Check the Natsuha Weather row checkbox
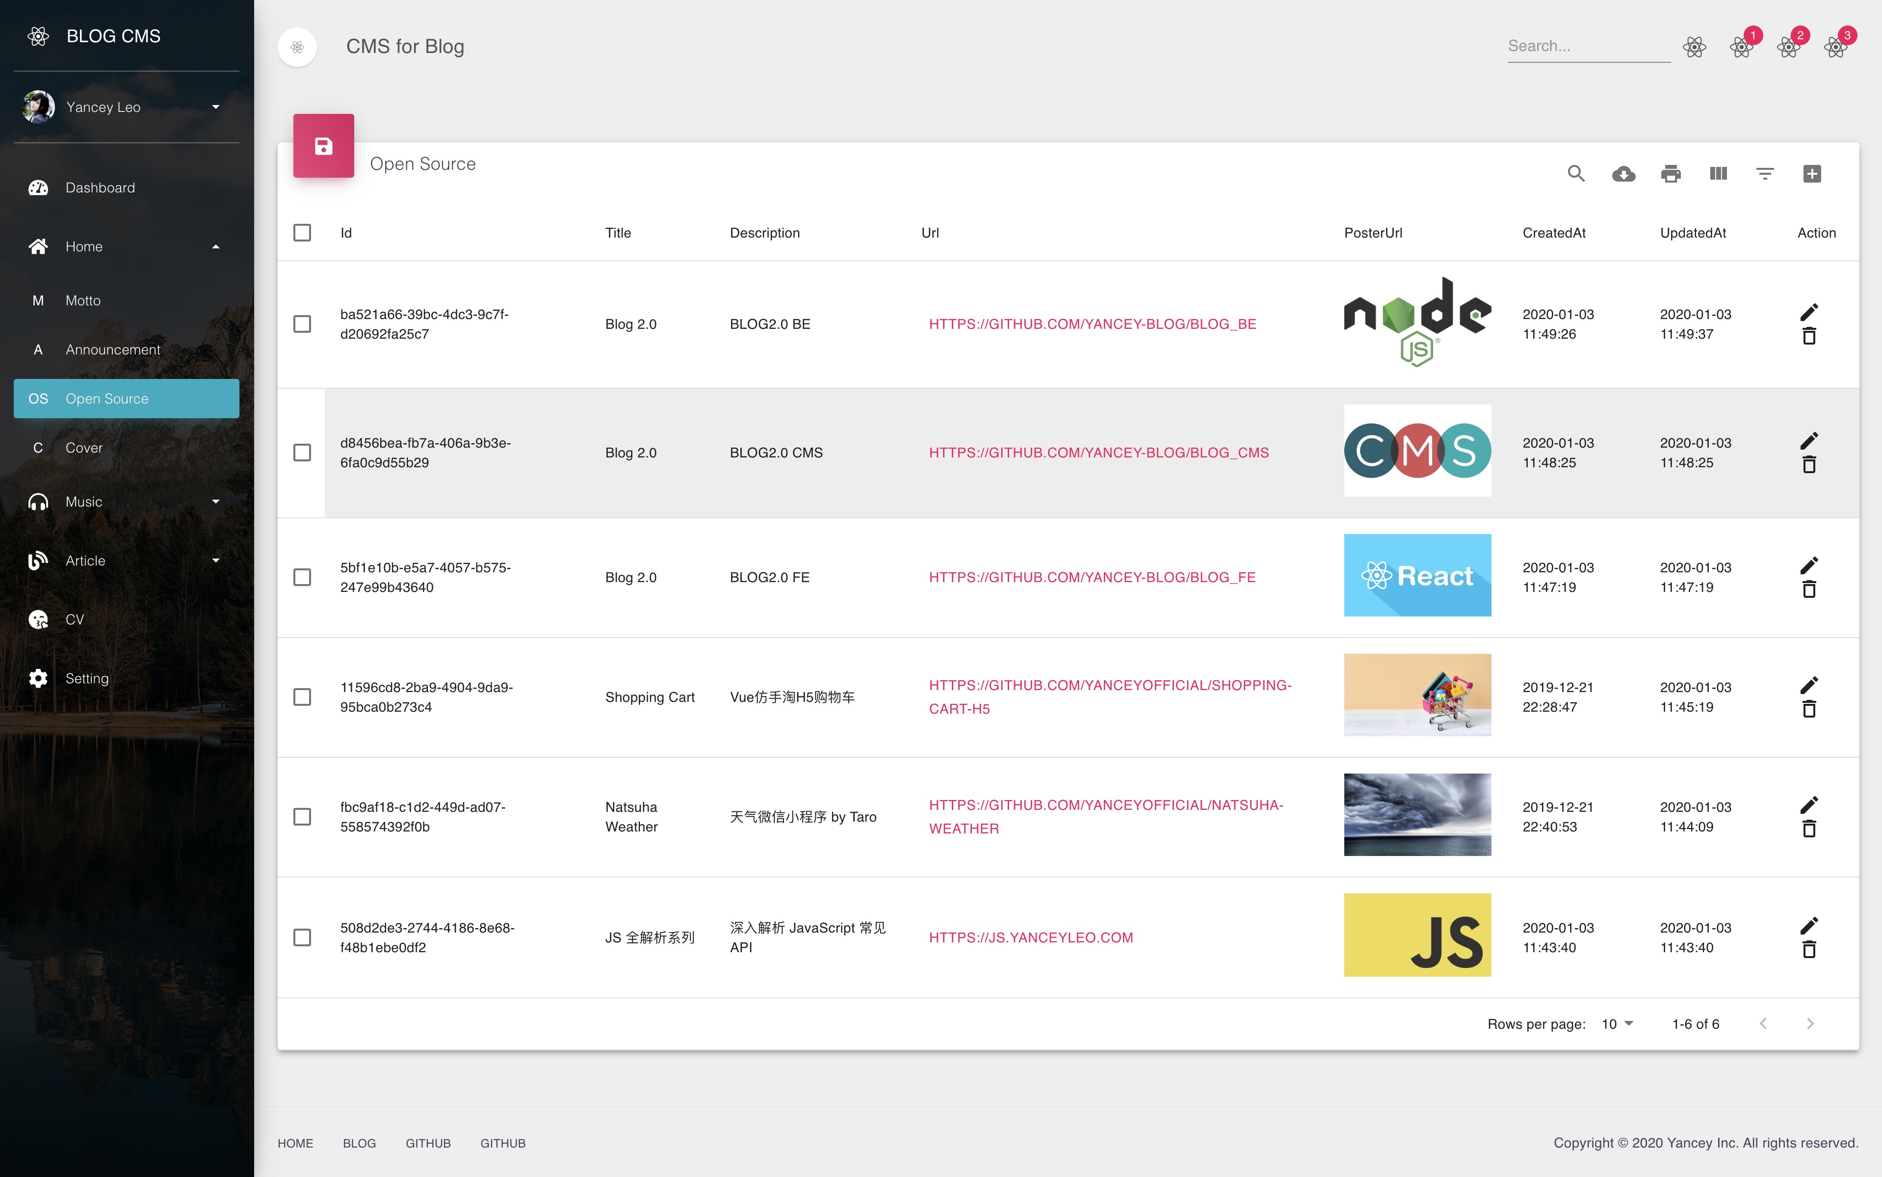The width and height of the screenshot is (1882, 1177). point(302,817)
